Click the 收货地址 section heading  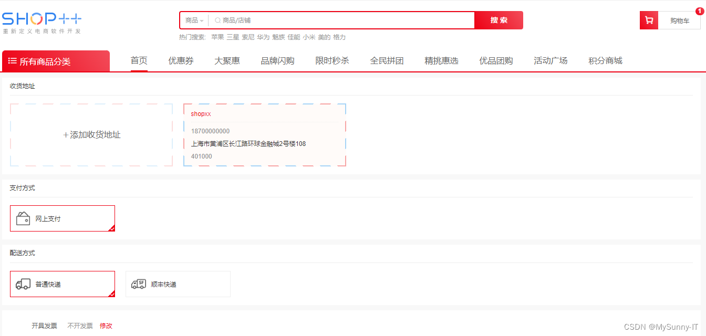click(22, 86)
